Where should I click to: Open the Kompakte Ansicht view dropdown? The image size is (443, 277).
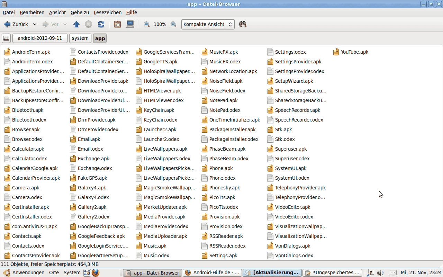tap(208, 24)
